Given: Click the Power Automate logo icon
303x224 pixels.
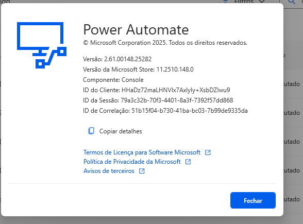Looking at the screenshot, I should (42, 45).
